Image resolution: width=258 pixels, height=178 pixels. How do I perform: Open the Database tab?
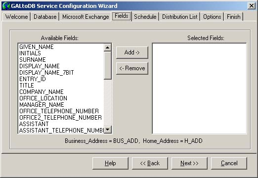tap(45, 17)
